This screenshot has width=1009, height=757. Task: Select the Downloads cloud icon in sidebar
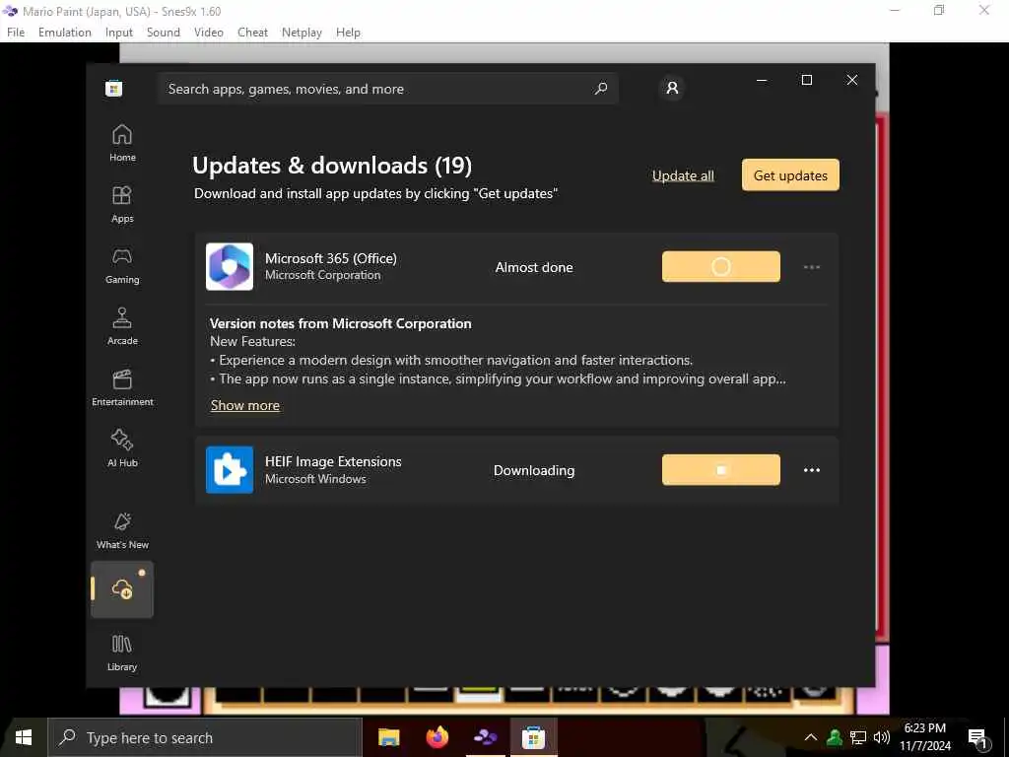coord(122,589)
